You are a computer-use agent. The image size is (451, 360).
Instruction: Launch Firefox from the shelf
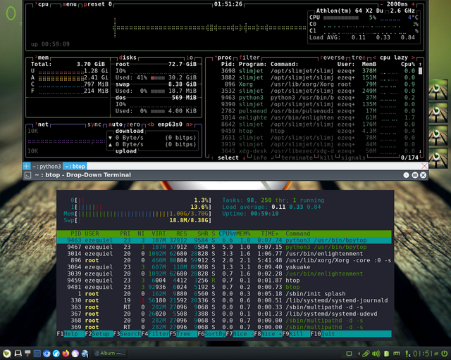(66, 354)
